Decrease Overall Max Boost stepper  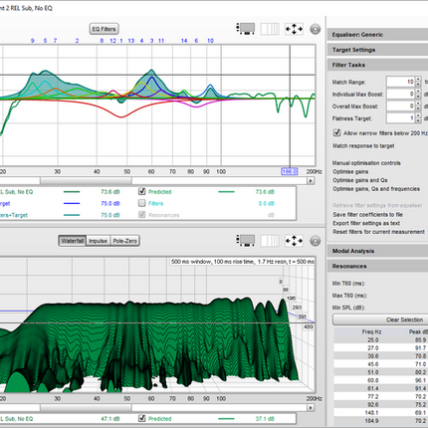[418, 108]
